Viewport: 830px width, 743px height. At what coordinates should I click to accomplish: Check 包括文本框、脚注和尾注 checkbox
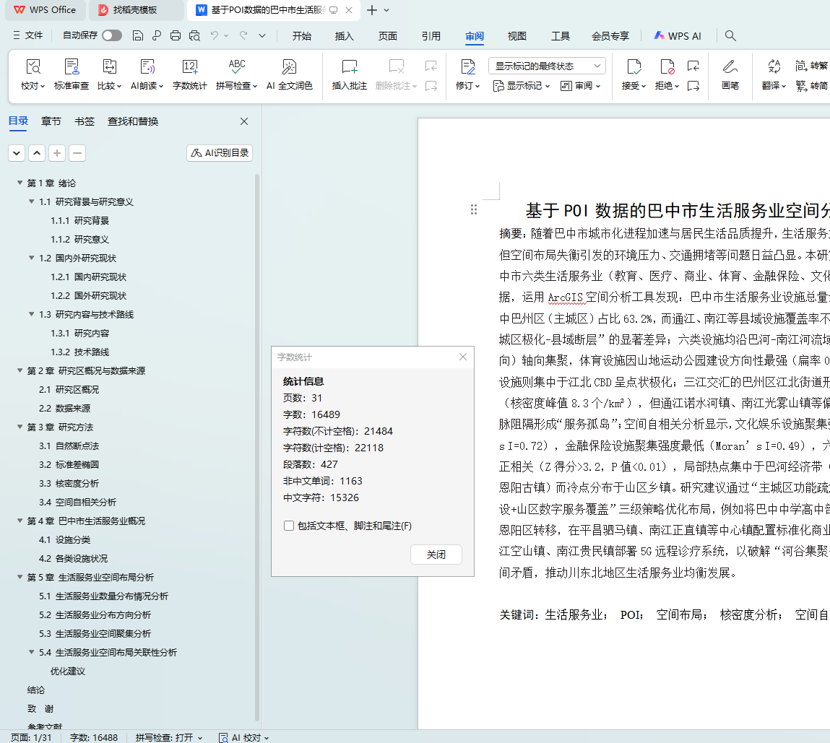[289, 526]
